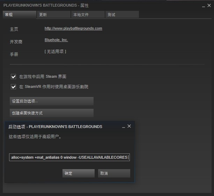Click the PLAYERUNKNOWN'S BATTLEGROUNDS - 属性 title
This screenshot has height=196, width=214.
click(x=46, y=6)
